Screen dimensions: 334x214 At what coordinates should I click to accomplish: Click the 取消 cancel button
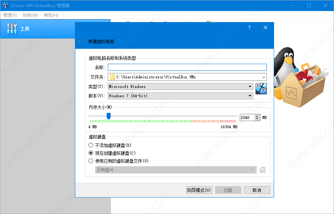pyautogui.click(x=257, y=190)
